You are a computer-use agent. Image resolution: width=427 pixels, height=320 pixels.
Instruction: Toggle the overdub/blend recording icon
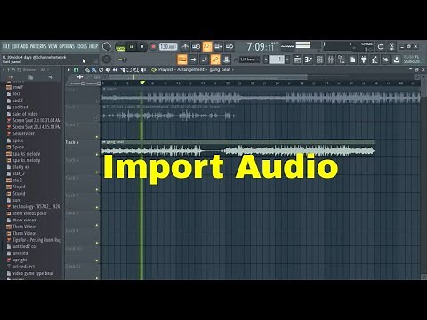(218, 46)
